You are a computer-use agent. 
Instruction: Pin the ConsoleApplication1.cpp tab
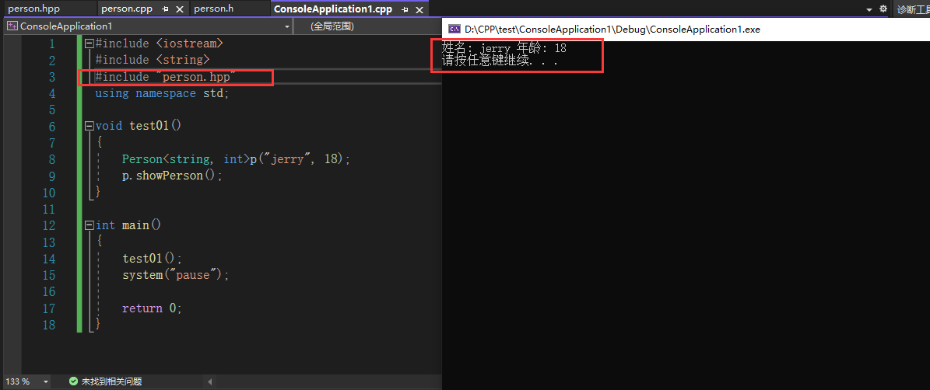[x=405, y=9]
